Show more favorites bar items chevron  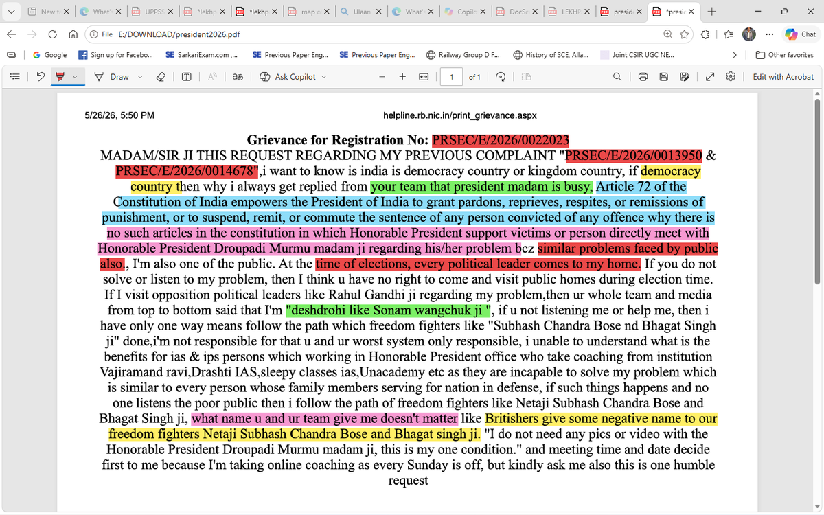click(735, 55)
